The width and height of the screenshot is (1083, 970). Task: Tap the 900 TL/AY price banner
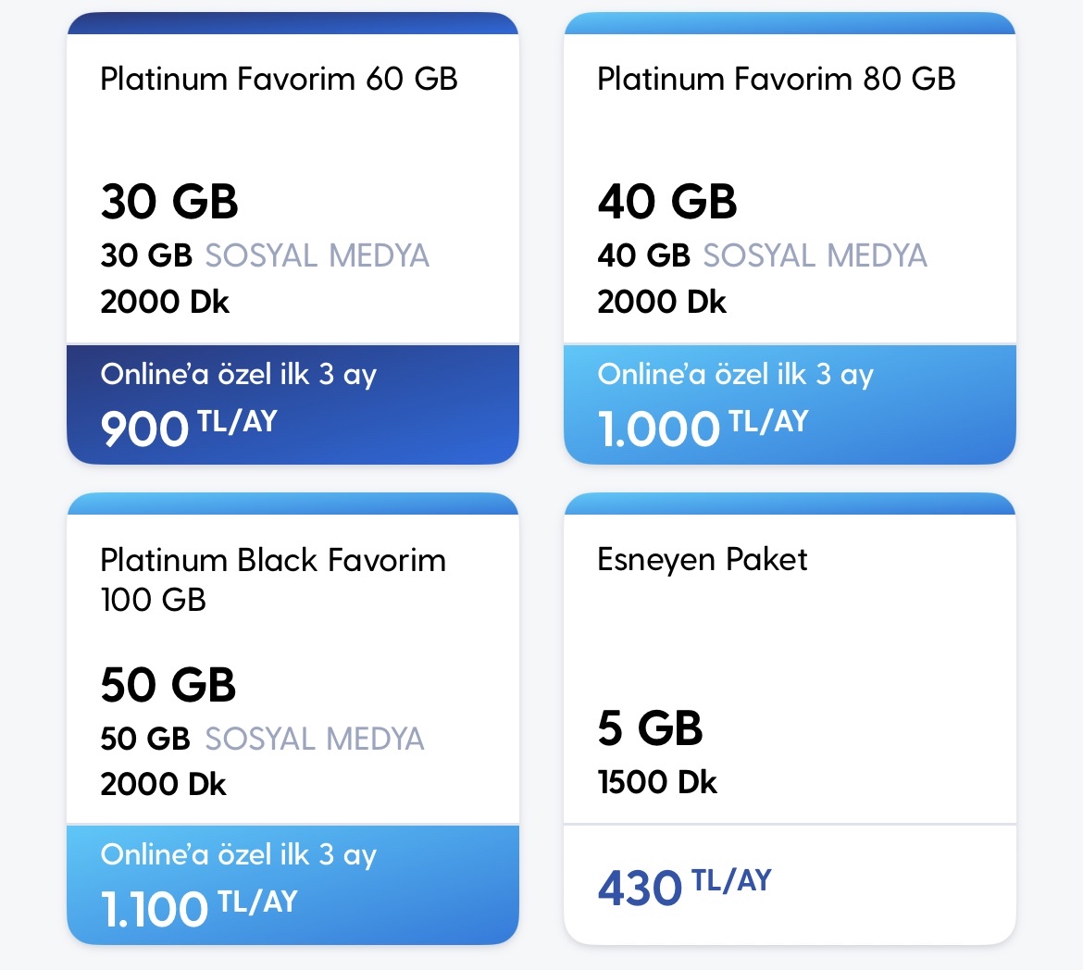click(293, 404)
